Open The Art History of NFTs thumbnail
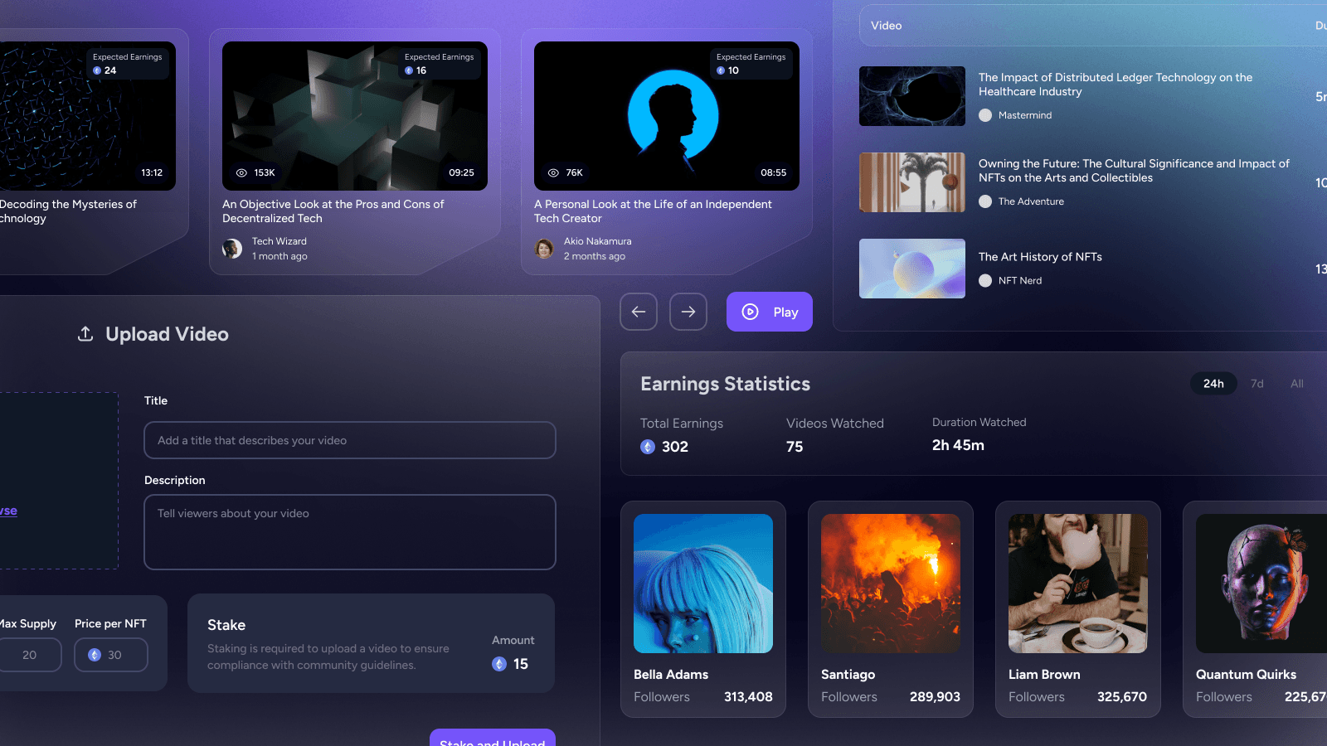1327x746 pixels. pyautogui.click(x=912, y=269)
